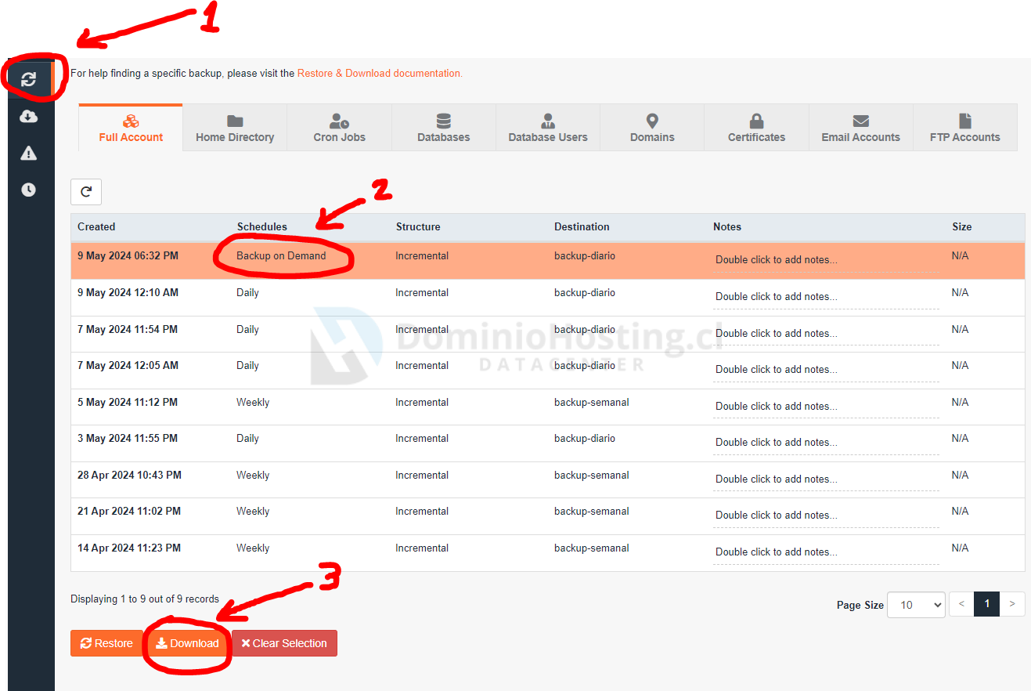Go to the Database Users tab
Screen dimensions: 1031x691
pos(547,128)
